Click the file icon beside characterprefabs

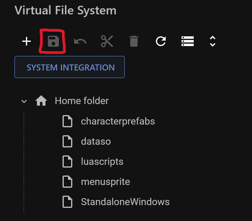tap(67, 121)
